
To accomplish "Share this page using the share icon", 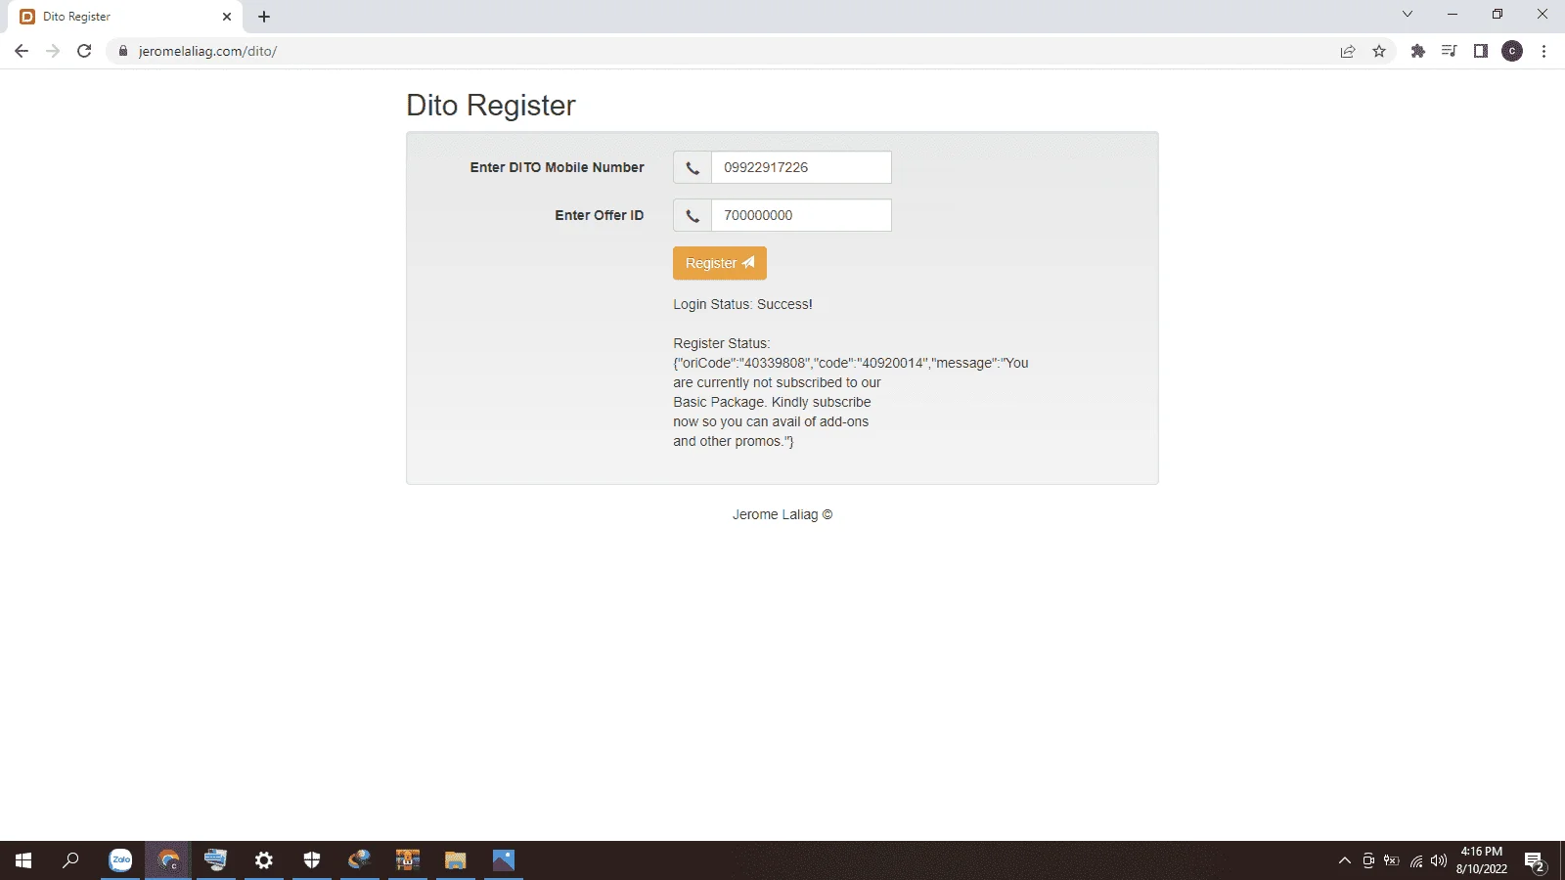I will (x=1348, y=51).
